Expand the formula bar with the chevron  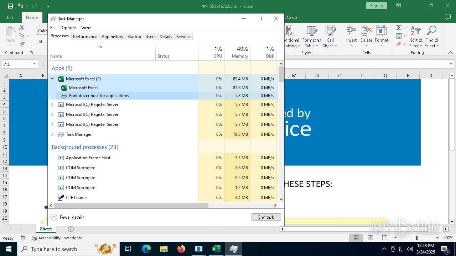click(x=451, y=64)
